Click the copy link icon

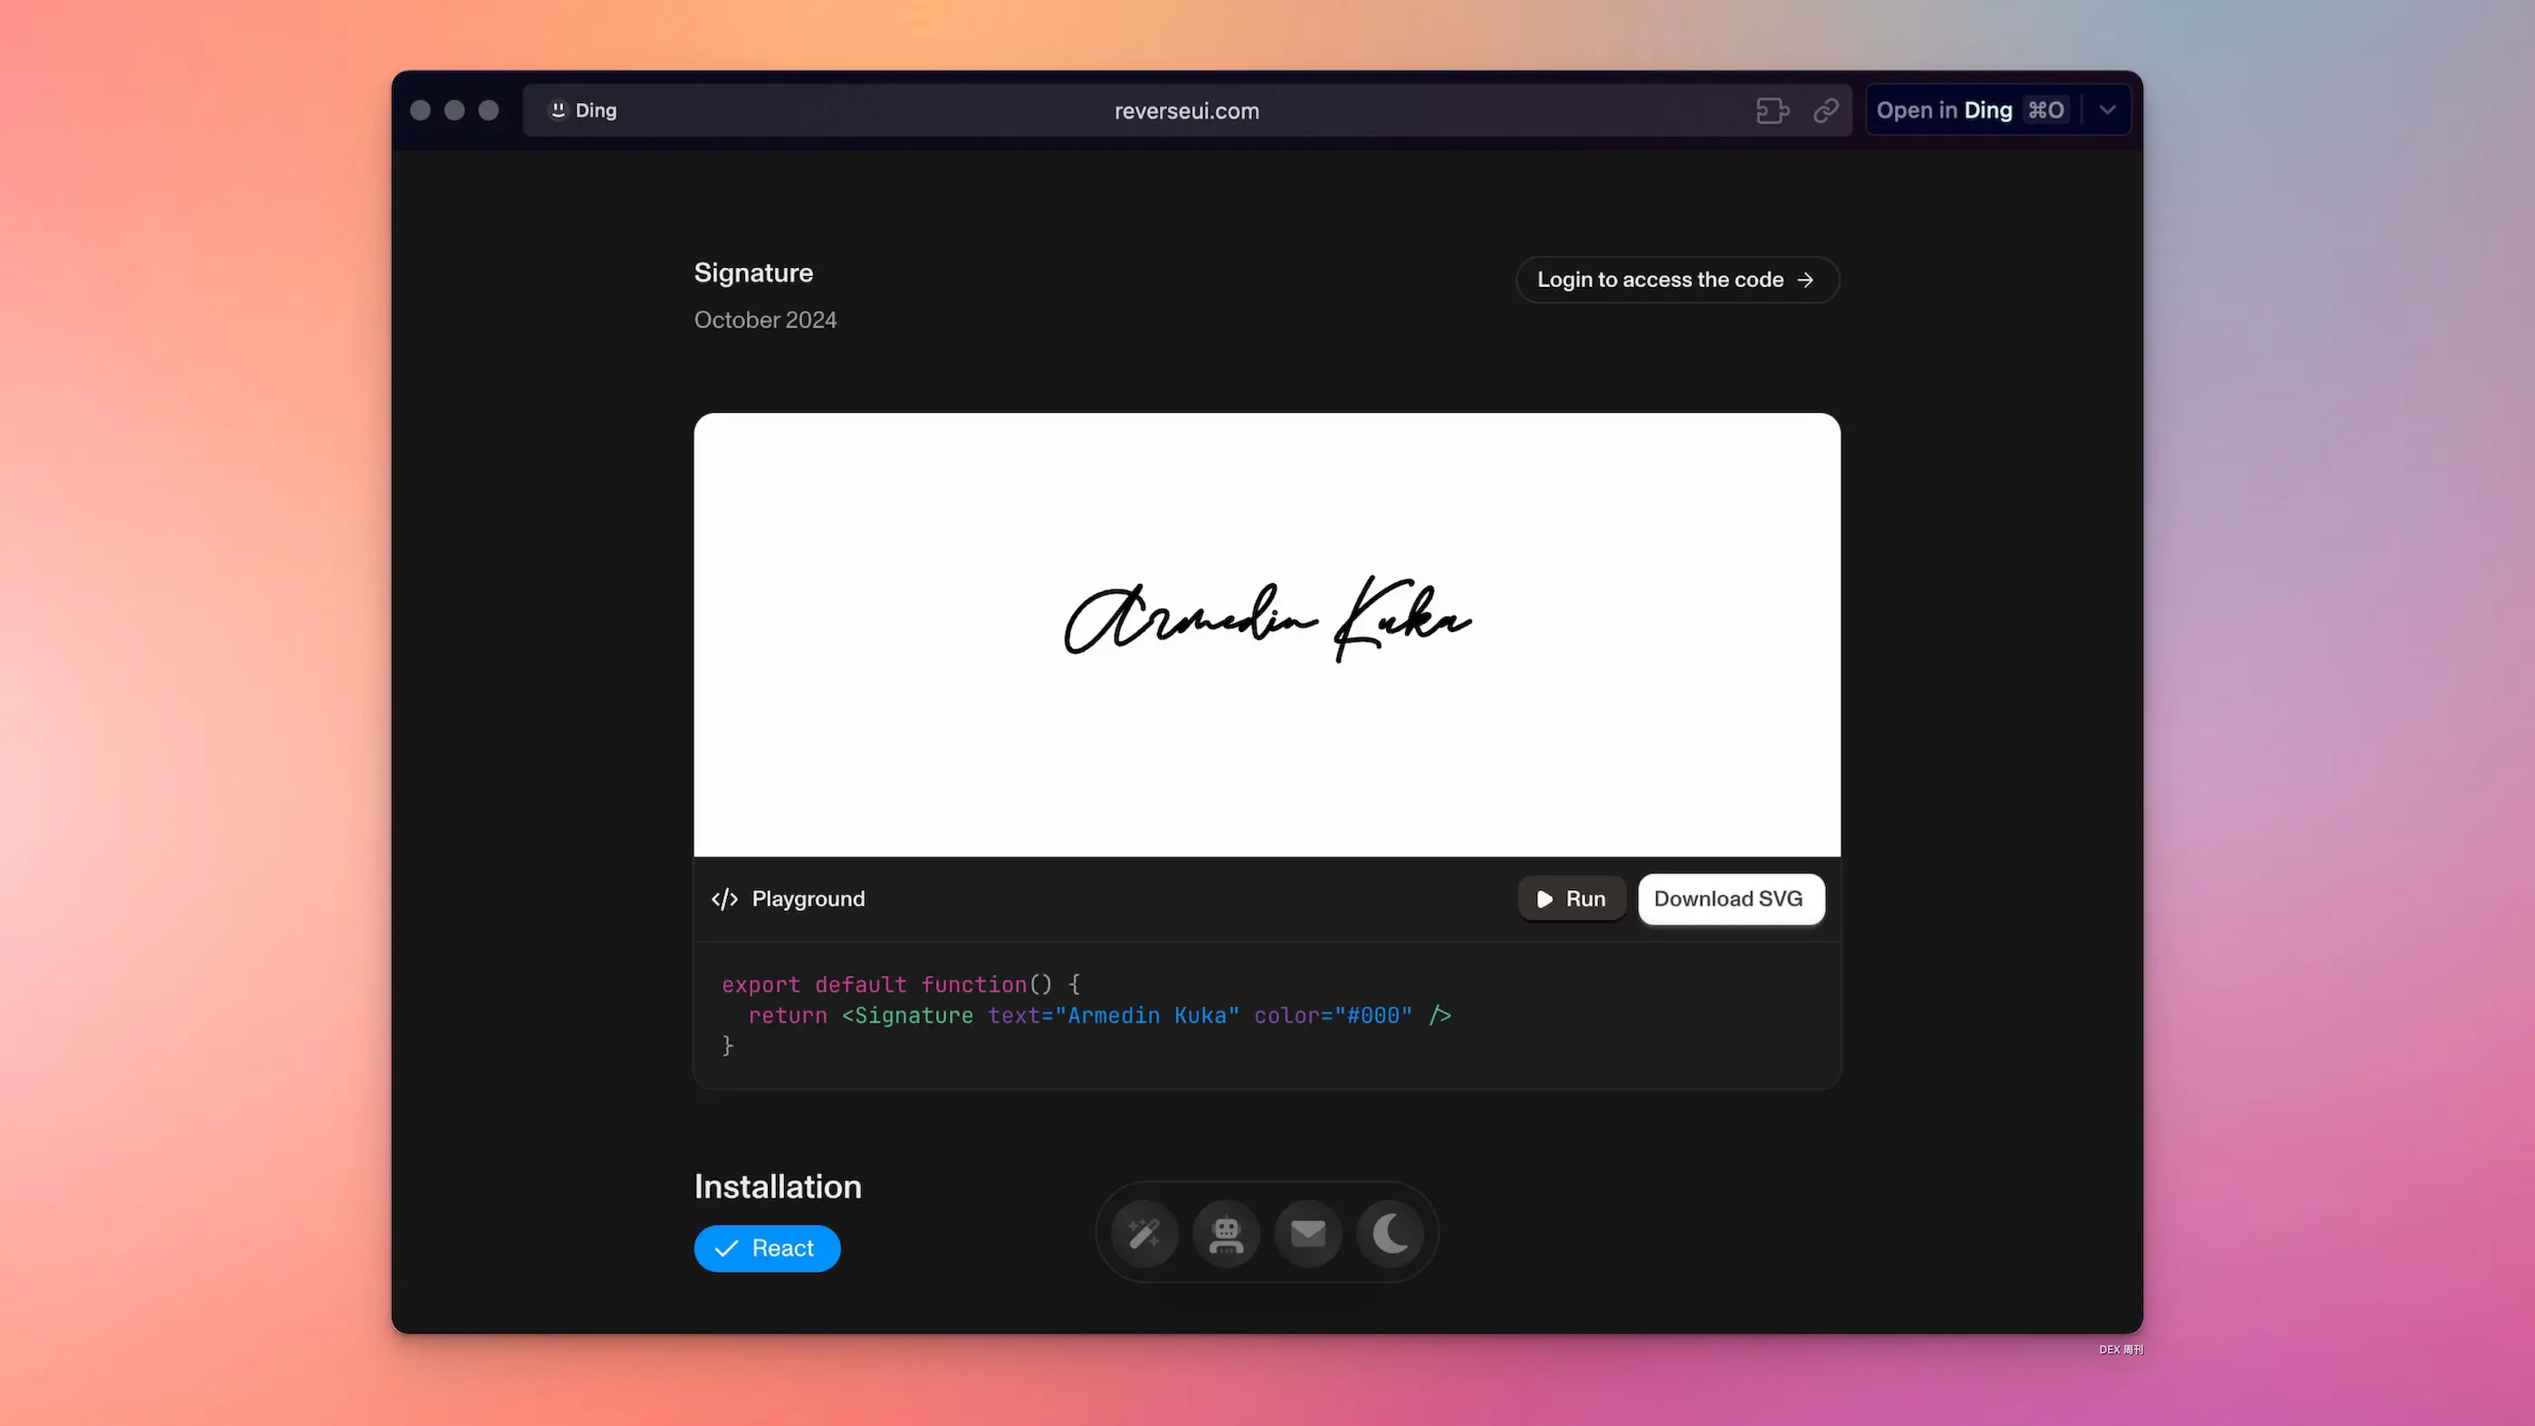coord(1826,110)
